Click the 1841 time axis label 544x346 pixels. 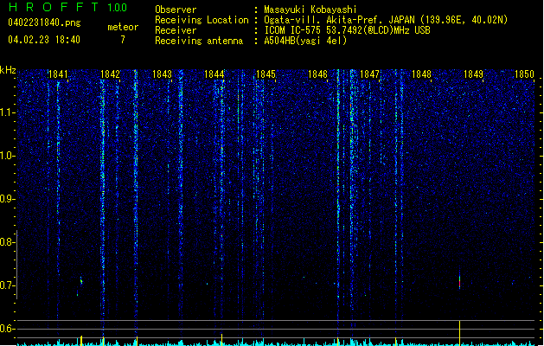[x=58, y=74]
